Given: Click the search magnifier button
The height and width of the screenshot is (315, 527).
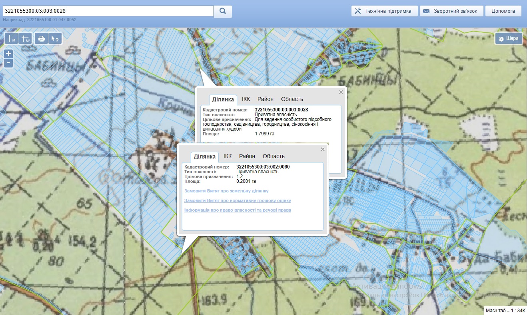Looking at the screenshot, I should coord(223,11).
